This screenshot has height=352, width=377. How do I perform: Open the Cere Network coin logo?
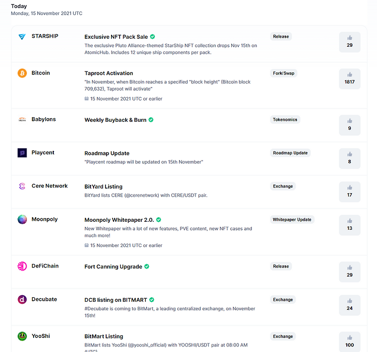point(22,186)
